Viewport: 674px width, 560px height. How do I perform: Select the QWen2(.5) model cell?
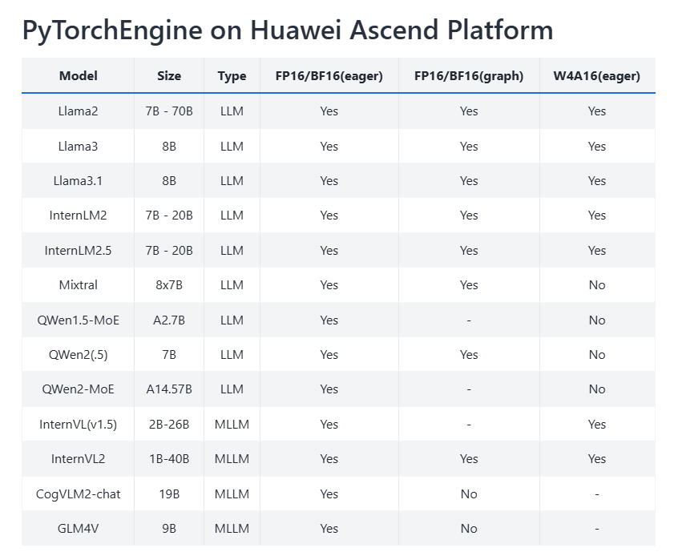pyautogui.click(x=79, y=355)
